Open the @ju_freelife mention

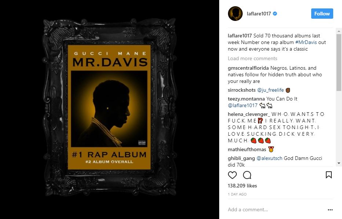[271, 90]
